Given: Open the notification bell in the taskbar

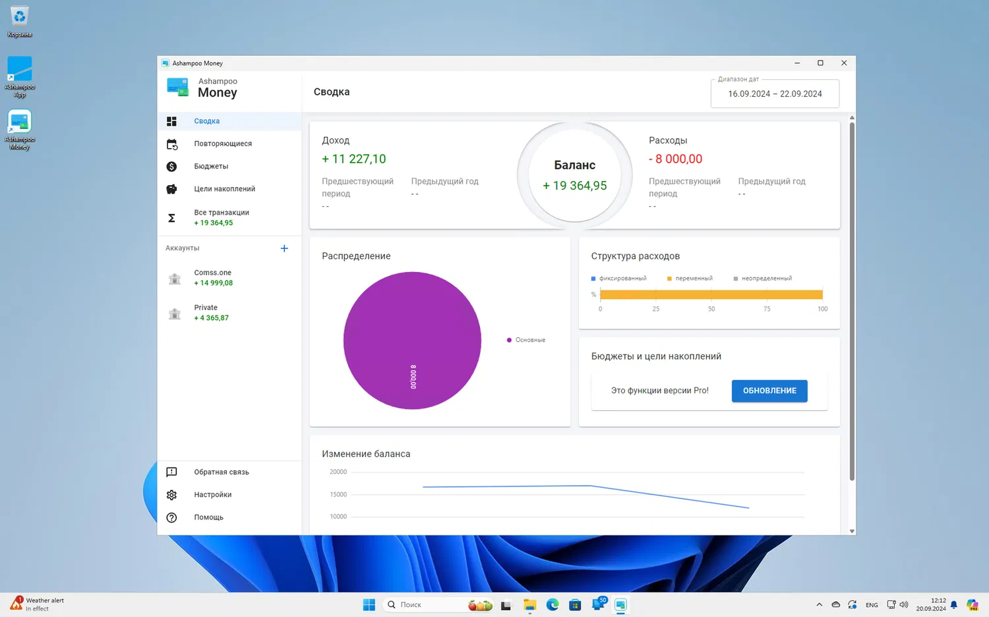Looking at the screenshot, I should point(953,605).
